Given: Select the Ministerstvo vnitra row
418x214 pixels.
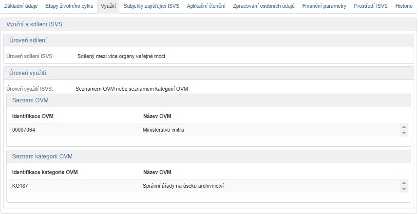Looking at the screenshot, I should [x=205, y=130].
